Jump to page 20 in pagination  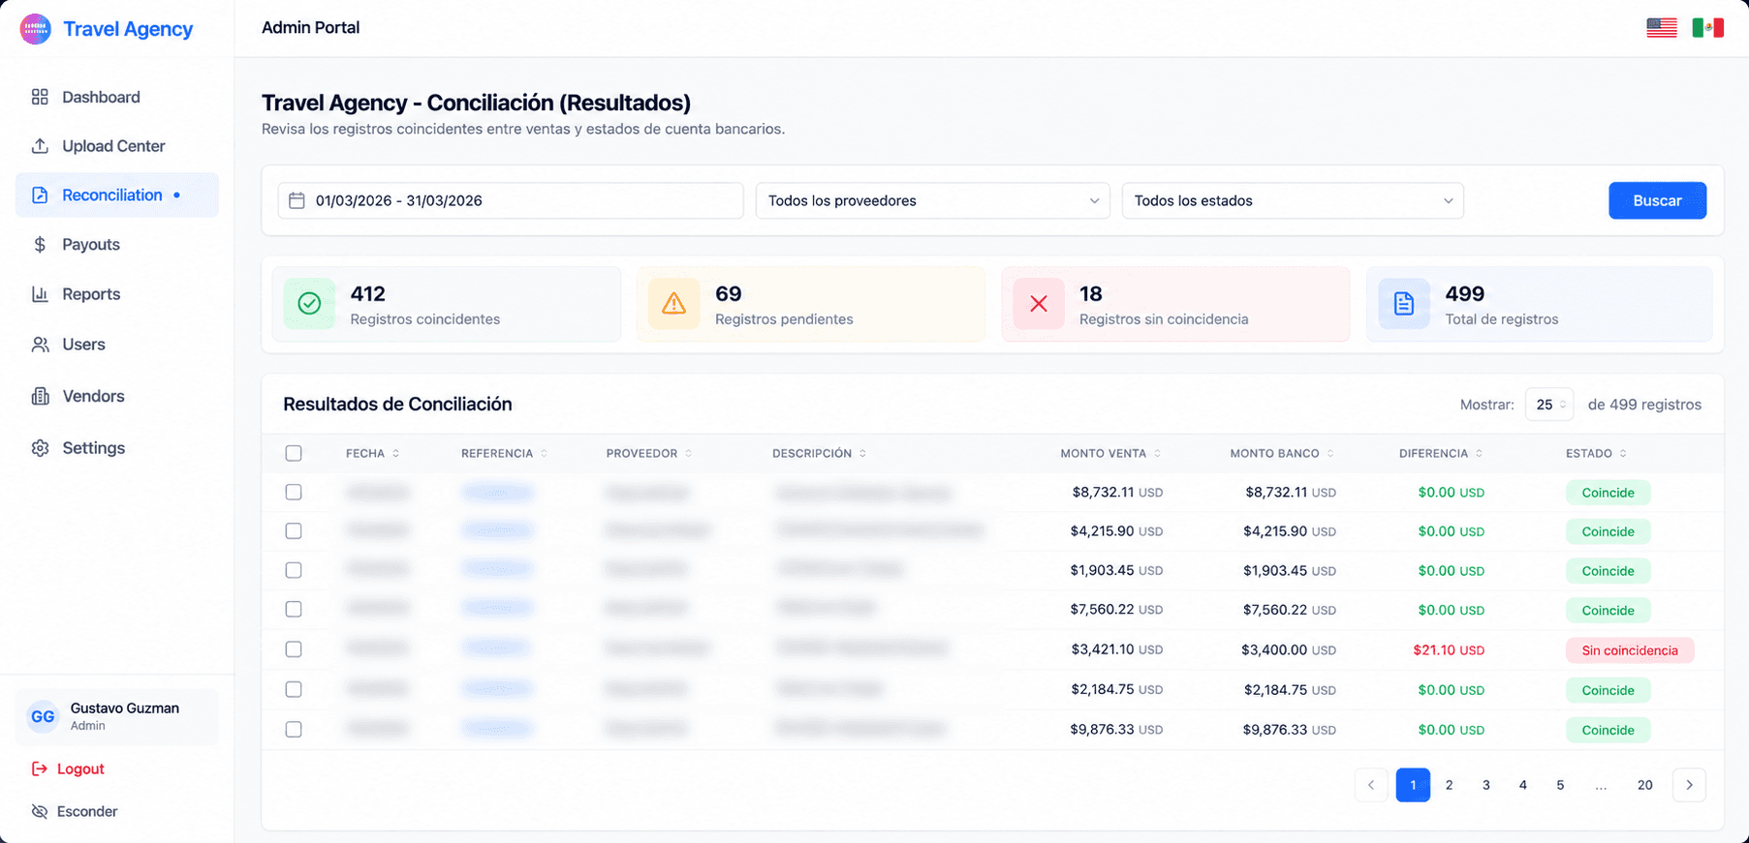(1644, 785)
